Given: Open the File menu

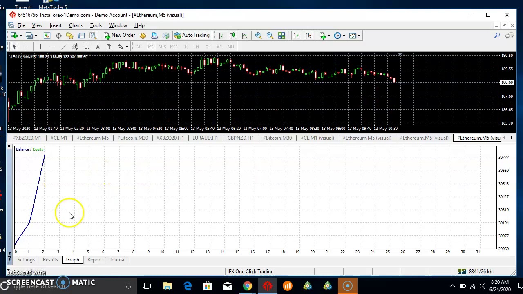Looking at the screenshot, I should point(21,25).
